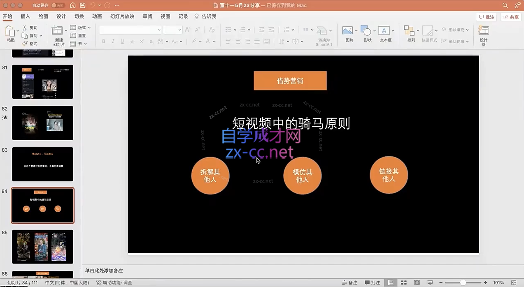524x287 pixels.
Task: Toggle subscript x₂ button
Action: (151, 41)
